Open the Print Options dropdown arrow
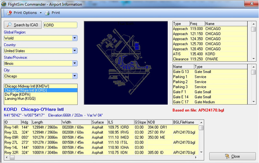259x163 pixels. point(41,13)
